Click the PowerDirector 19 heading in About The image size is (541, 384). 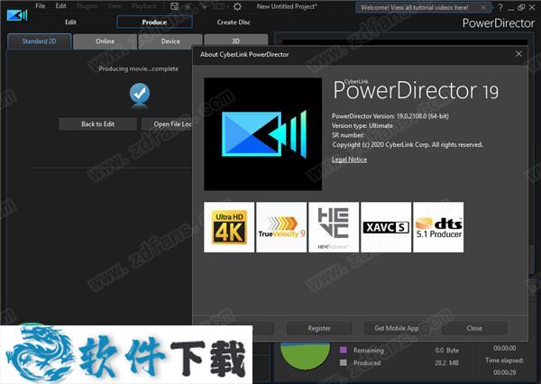point(416,90)
